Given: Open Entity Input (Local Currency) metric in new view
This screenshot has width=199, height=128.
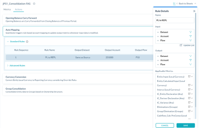Looking at the screenshot, I should pos(189,76).
